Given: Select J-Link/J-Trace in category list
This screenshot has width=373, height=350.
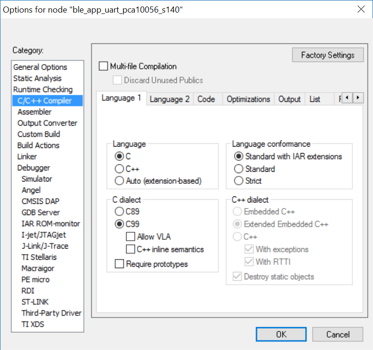Looking at the screenshot, I should tap(47, 246).
